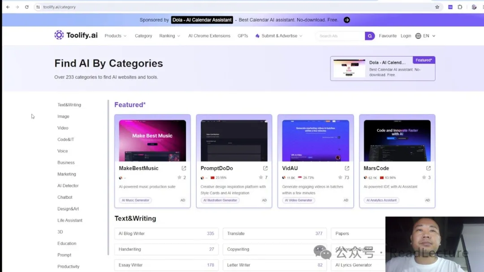Click MarsCode external link icon

(x=428, y=168)
